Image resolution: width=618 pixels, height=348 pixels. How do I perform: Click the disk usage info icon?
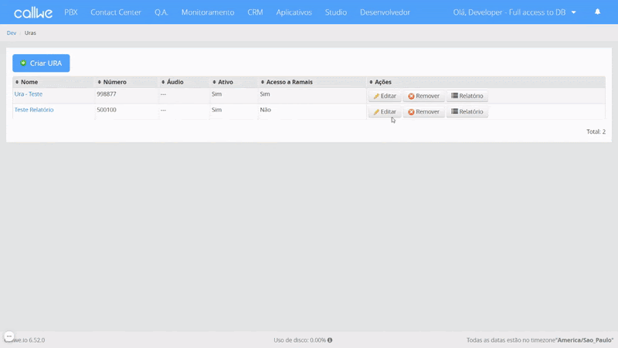(x=330, y=340)
